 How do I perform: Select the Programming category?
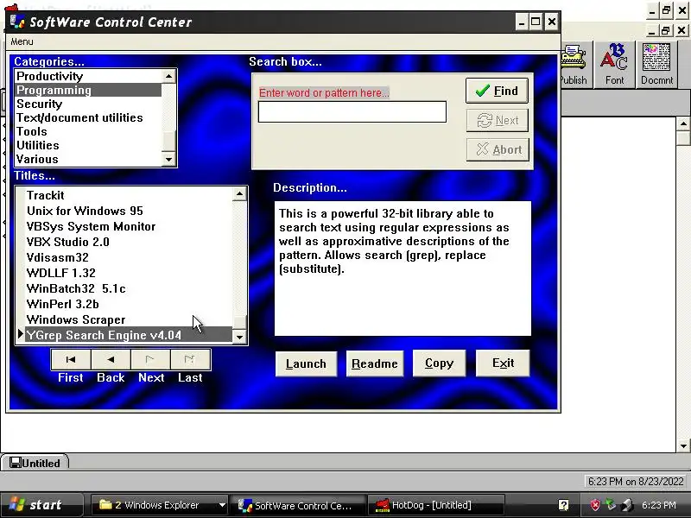[89, 90]
